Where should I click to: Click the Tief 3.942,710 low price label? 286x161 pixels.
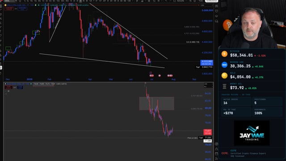[204, 67]
